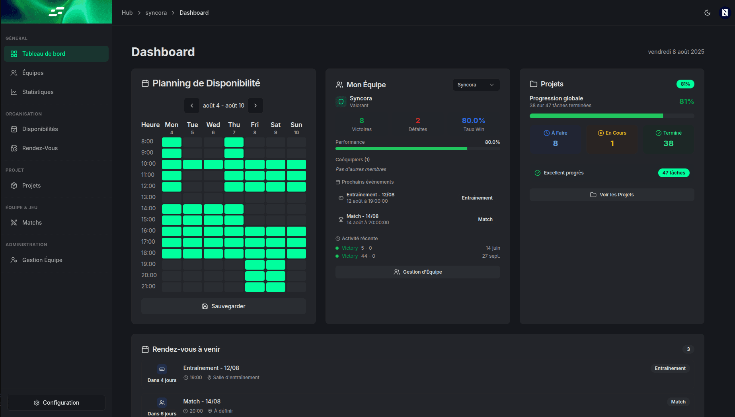This screenshot has height=417, width=735.
Task: Click the Sauvegarder button
Action: [224, 306]
